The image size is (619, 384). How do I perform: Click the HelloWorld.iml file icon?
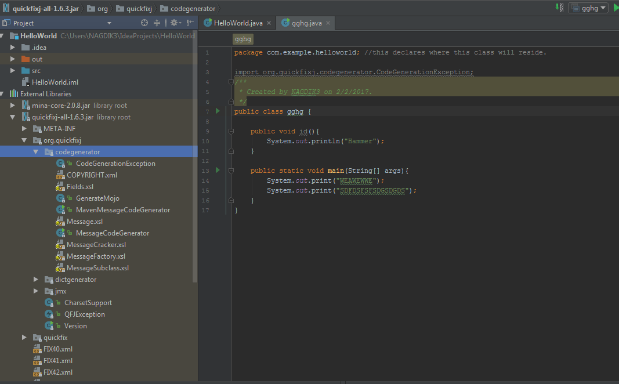[26, 82]
